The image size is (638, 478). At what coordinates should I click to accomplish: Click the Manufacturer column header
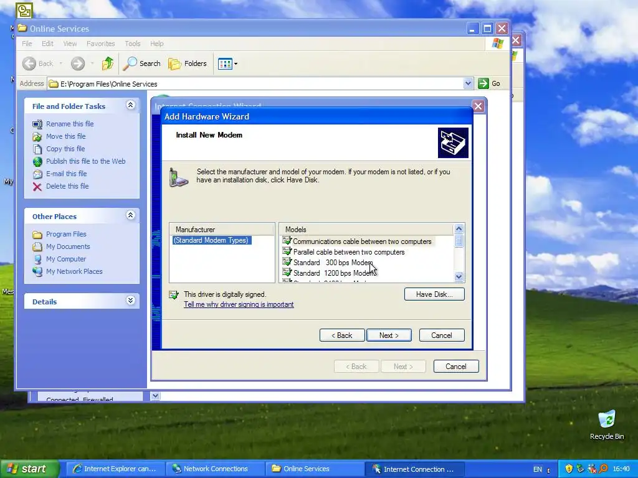click(222, 230)
